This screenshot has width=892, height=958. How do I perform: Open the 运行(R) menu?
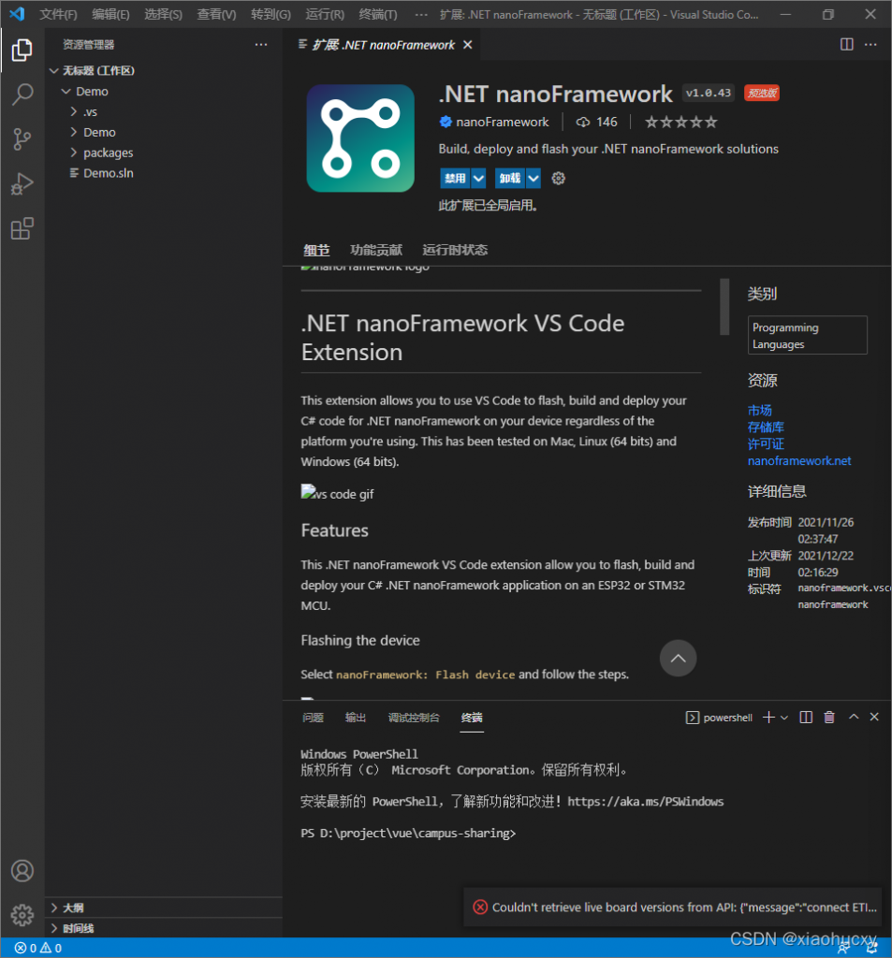tap(325, 14)
